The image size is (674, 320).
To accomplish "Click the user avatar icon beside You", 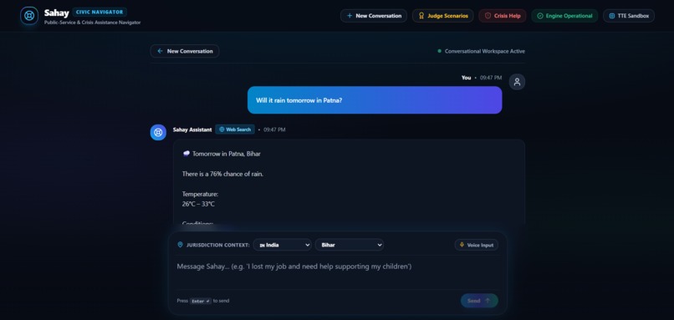I will [517, 82].
